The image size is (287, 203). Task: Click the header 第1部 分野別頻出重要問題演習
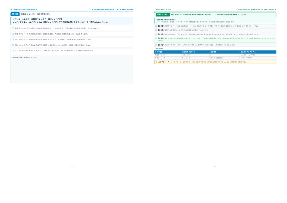[103, 10]
